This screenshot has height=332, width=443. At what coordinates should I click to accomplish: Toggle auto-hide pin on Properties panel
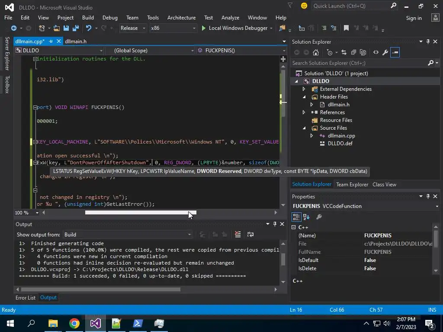tap(428, 196)
